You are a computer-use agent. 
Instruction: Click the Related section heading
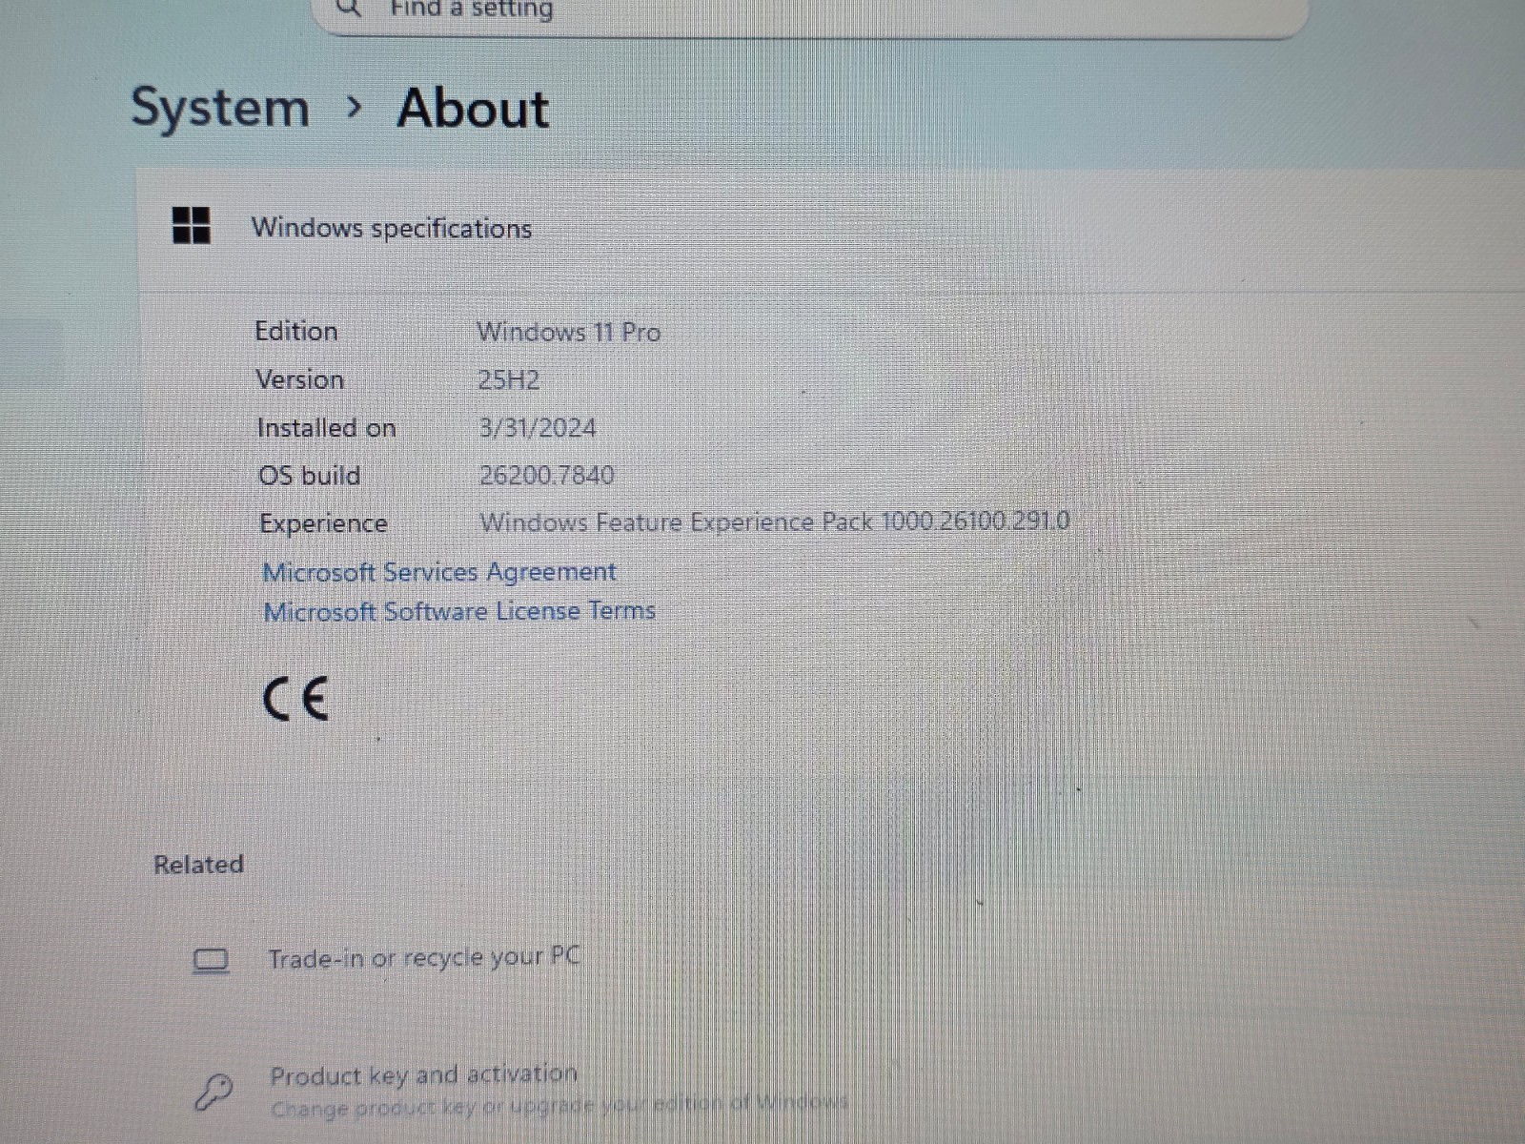[199, 865]
